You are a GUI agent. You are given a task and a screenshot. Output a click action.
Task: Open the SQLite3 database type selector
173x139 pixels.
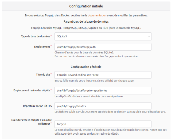(x=103, y=36)
